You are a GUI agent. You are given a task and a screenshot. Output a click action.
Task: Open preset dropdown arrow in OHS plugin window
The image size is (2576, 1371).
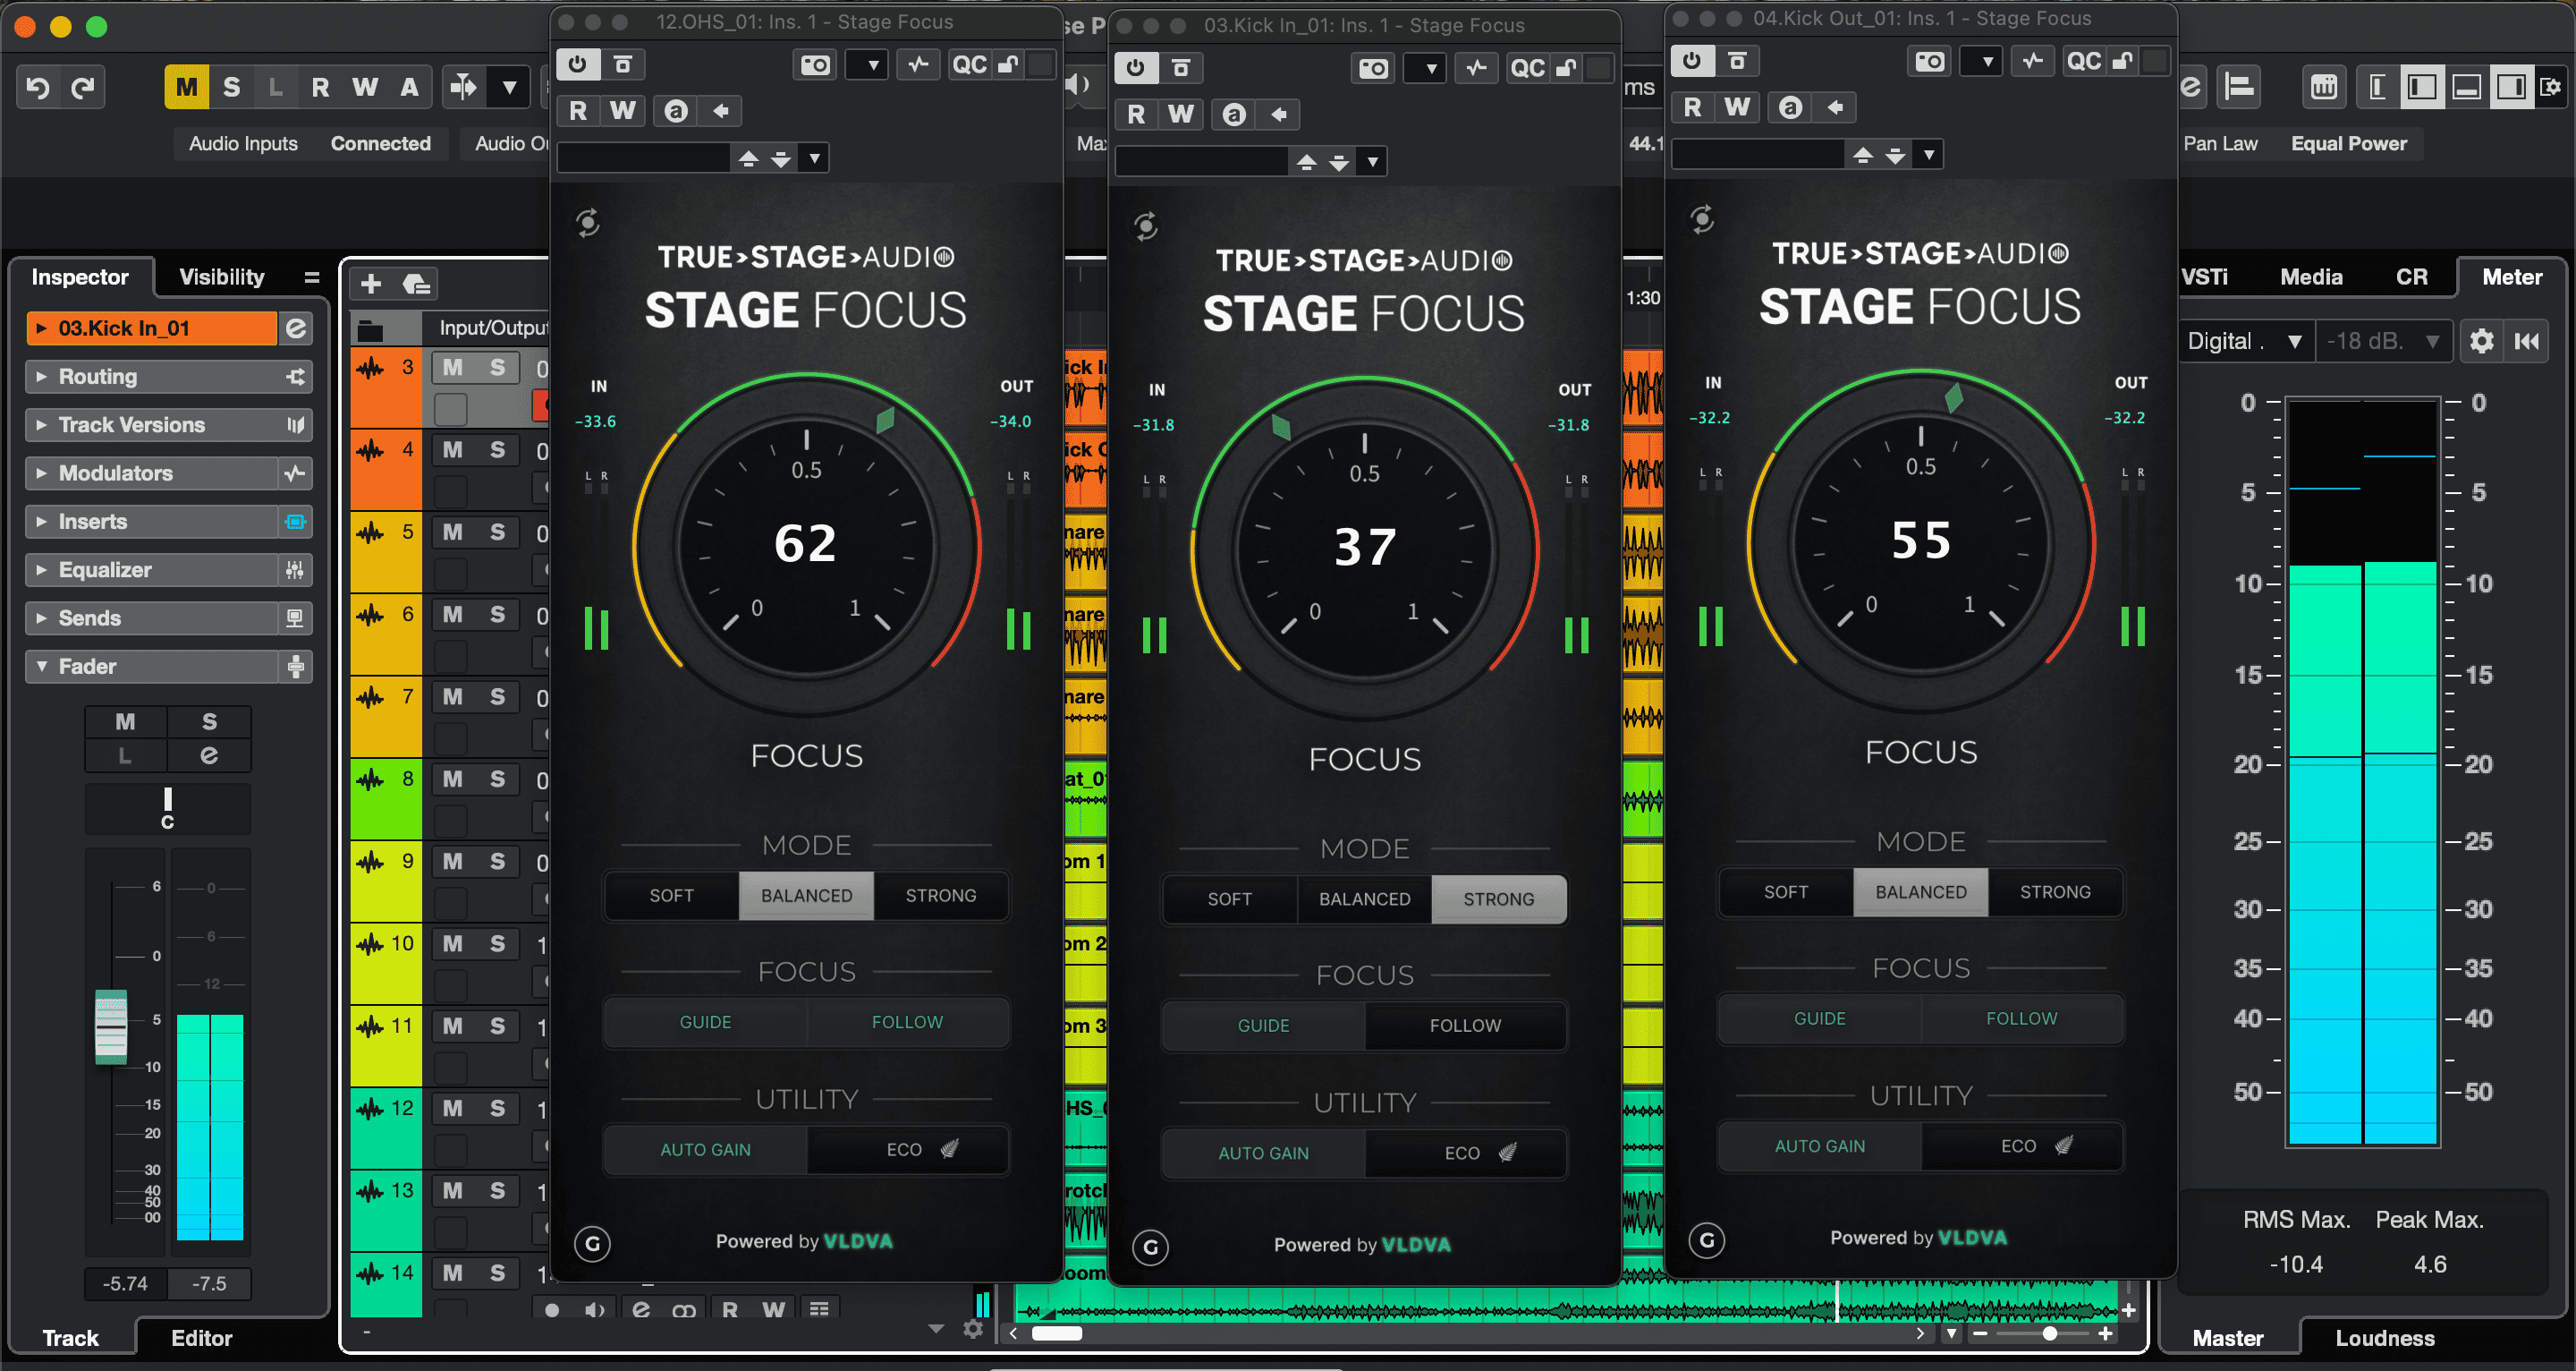pyautogui.click(x=815, y=158)
